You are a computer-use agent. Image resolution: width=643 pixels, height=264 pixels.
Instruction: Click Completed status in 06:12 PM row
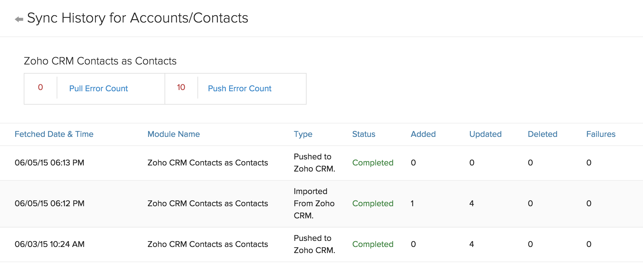pyautogui.click(x=373, y=203)
